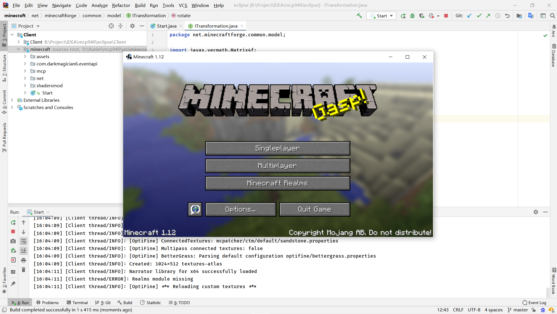The width and height of the screenshot is (557, 314).
Task: Open the Start run configuration dropdown
Action: click(x=381, y=16)
